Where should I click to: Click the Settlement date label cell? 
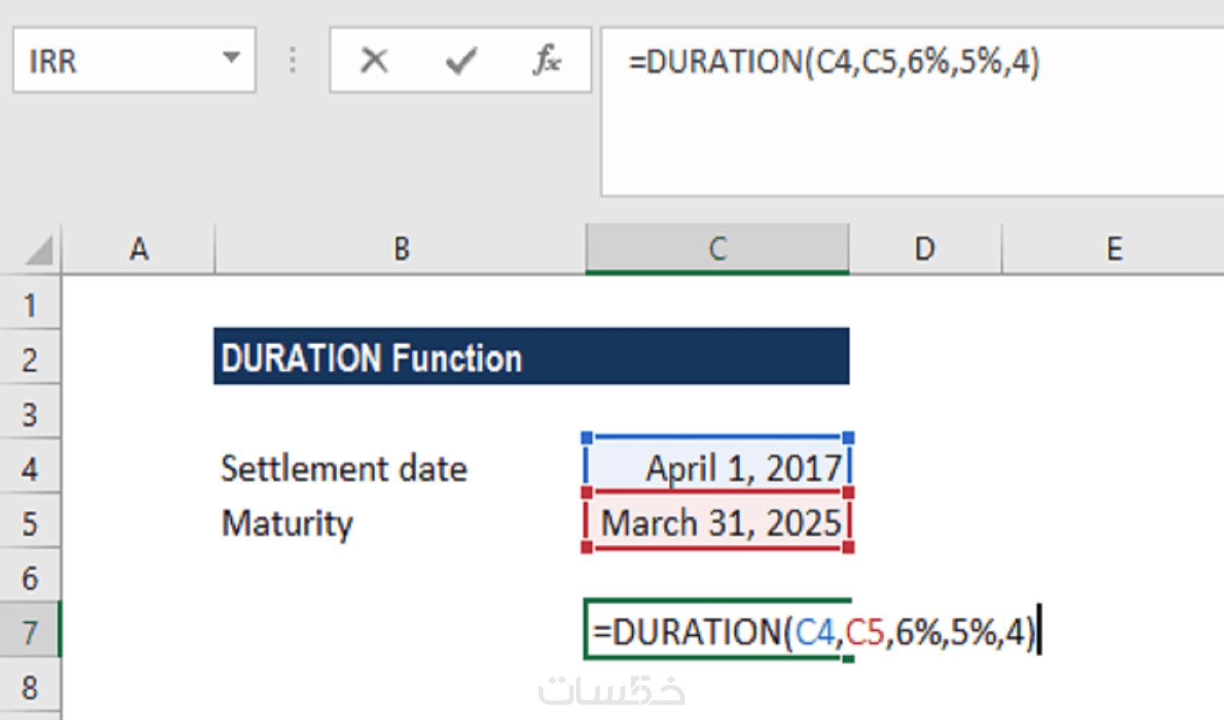[x=344, y=469]
